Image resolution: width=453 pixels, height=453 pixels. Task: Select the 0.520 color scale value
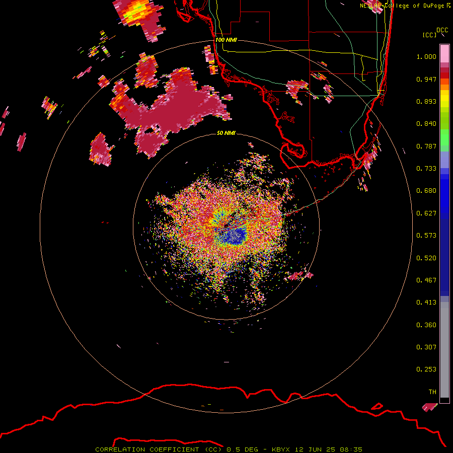pyautogui.click(x=426, y=258)
